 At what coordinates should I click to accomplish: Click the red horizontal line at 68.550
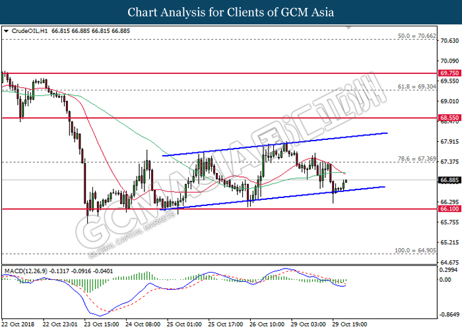click(198, 118)
